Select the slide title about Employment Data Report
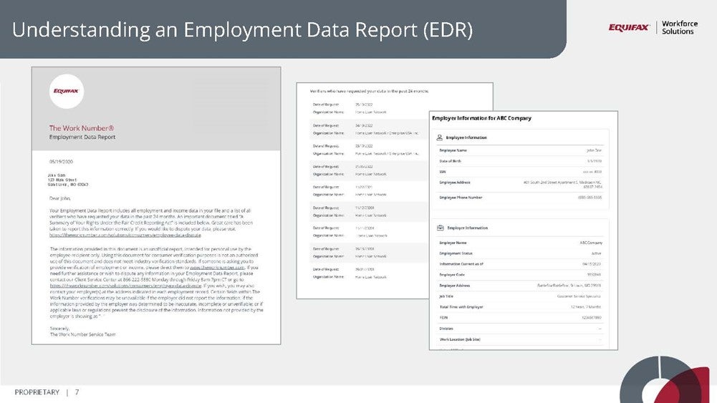This screenshot has width=717, height=403. (242, 30)
